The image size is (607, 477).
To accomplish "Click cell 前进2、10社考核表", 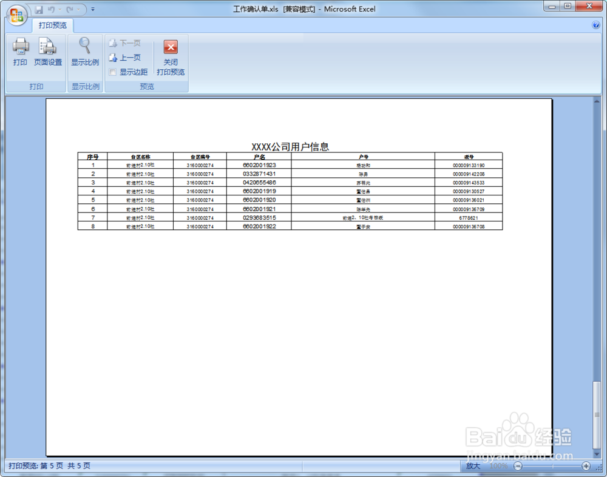I will coord(363,218).
